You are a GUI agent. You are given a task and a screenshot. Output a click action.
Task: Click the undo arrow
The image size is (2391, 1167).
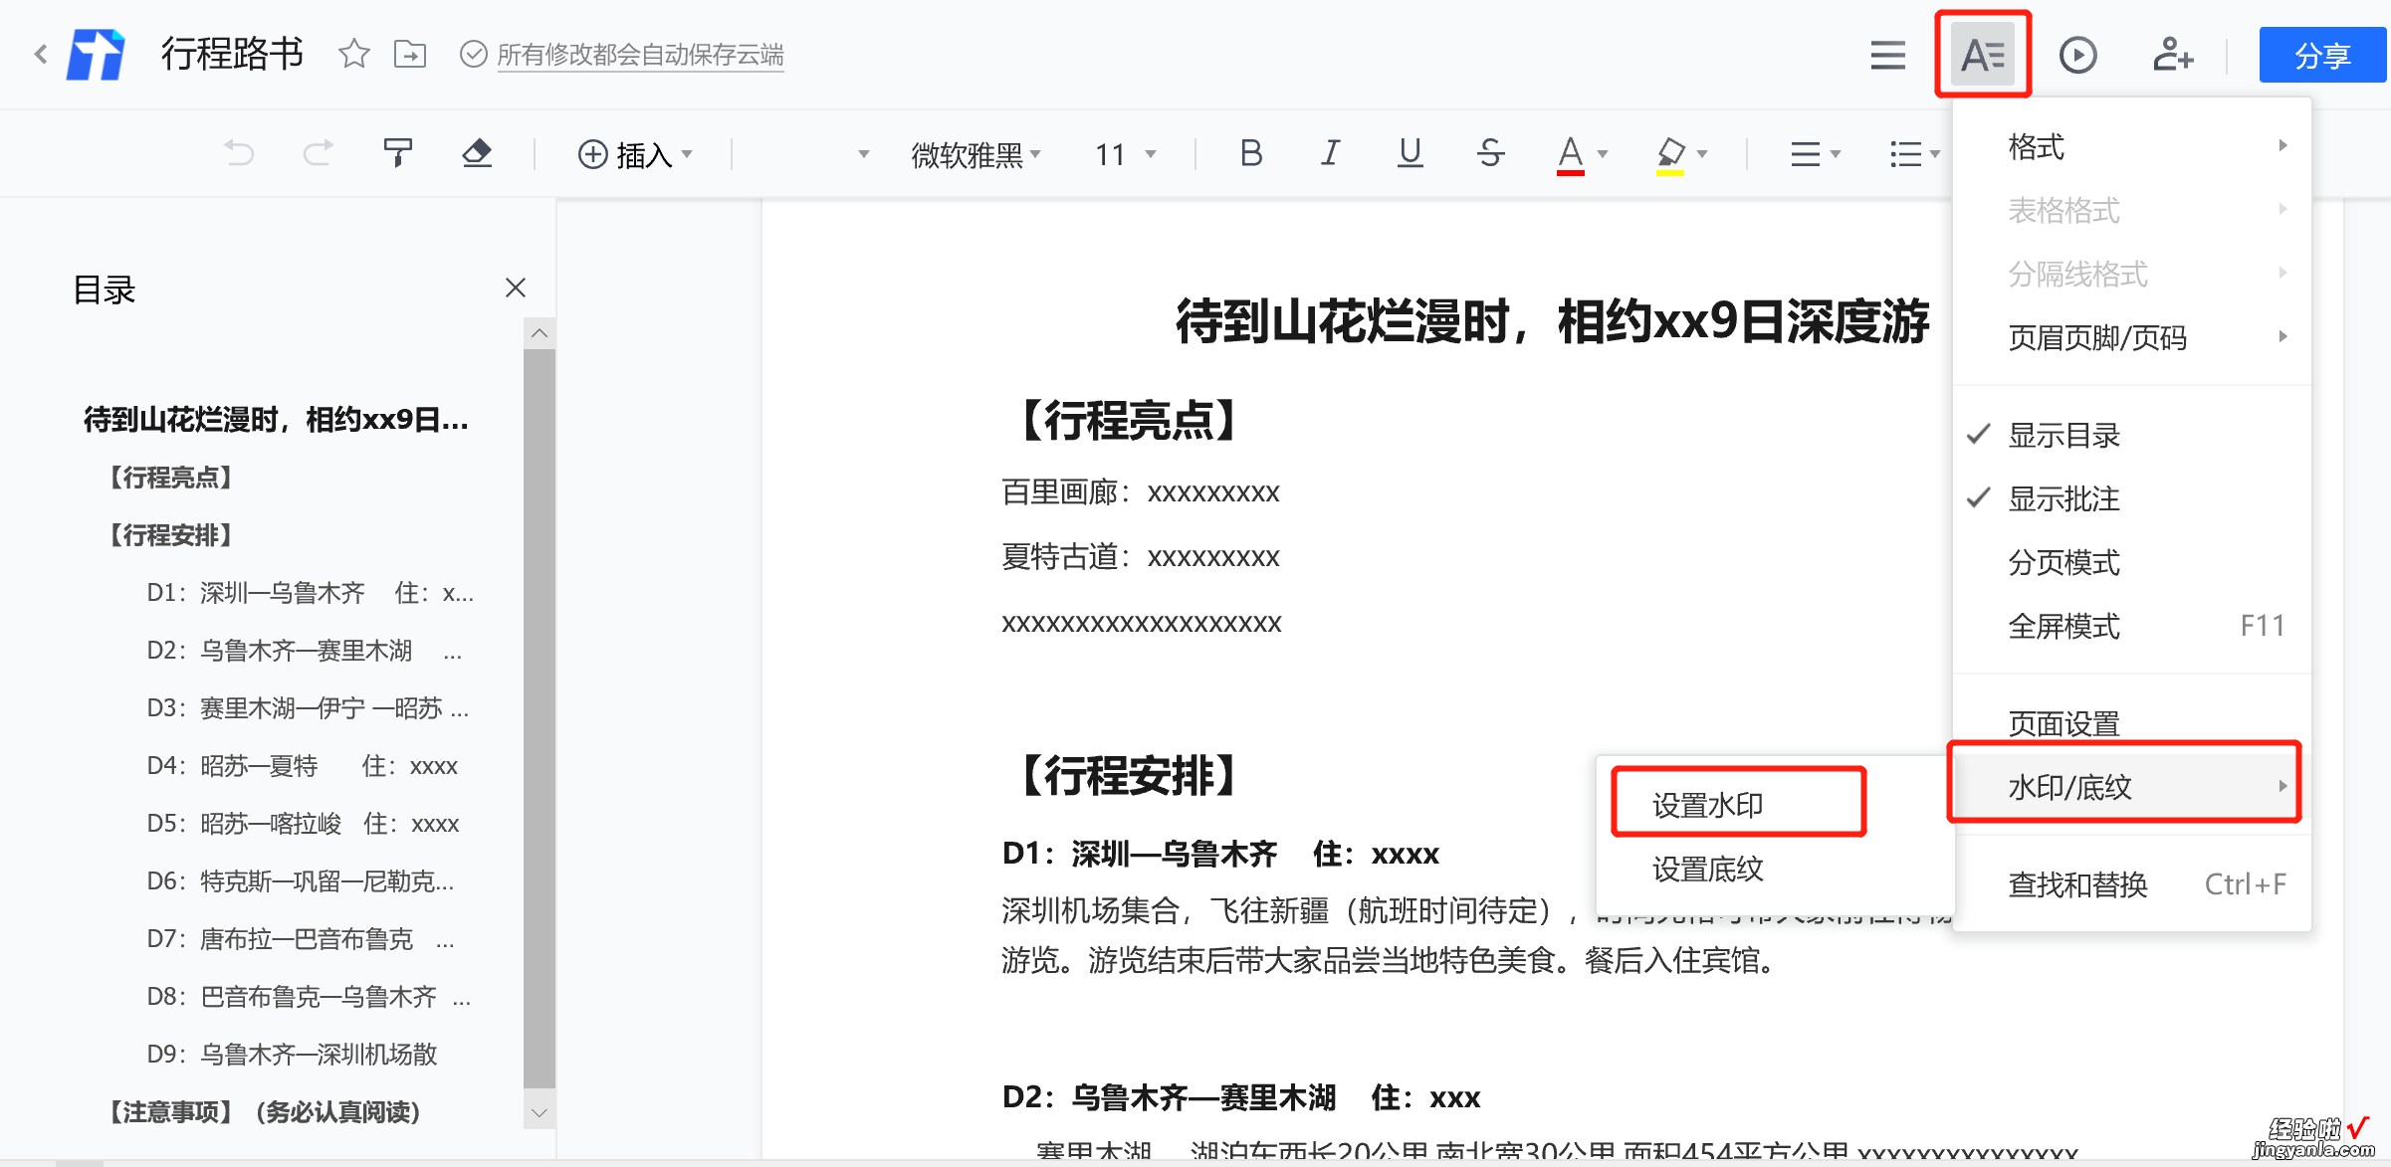[239, 153]
